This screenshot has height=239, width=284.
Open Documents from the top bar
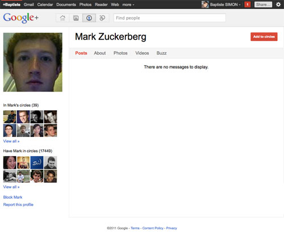(66, 5)
